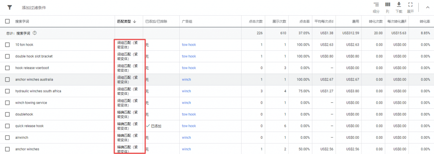Select the anchor winches australia checkbox

tap(8, 80)
